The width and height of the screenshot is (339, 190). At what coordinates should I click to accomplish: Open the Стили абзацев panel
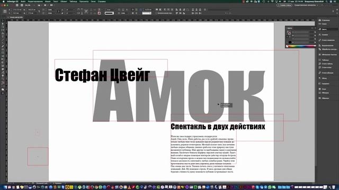click(326, 73)
